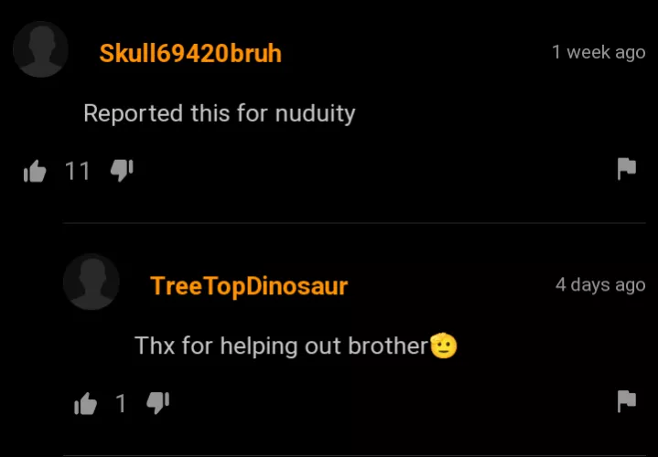658x457 pixels.
Task: Click the '4 days ago' timestamp
Action: (x=600, y=285)
